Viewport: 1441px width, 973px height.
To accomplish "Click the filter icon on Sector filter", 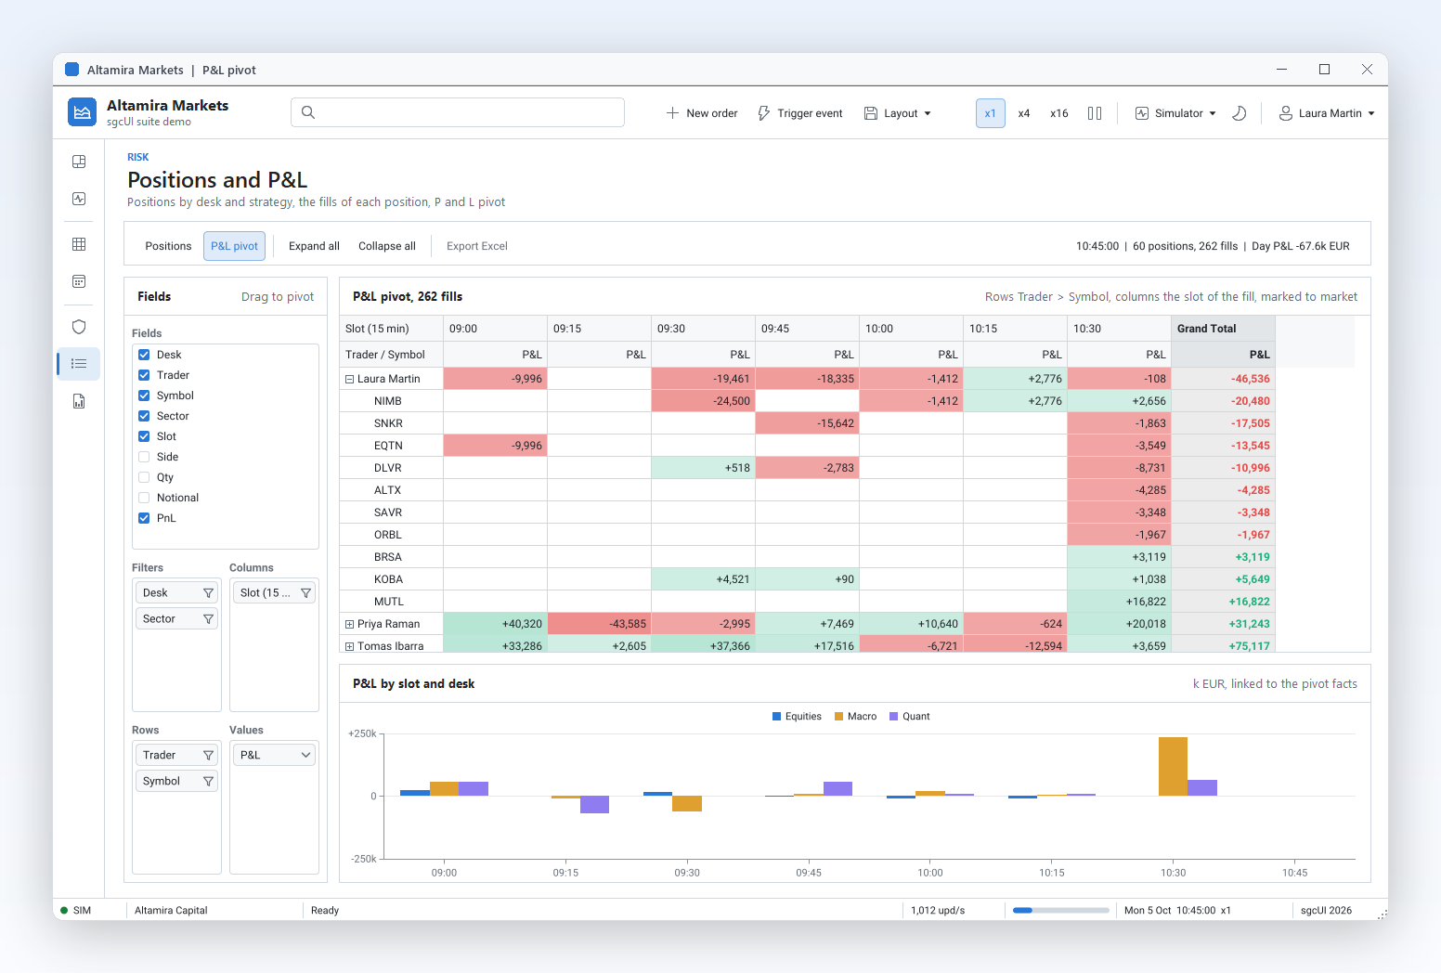I will (x=208, y=619).
